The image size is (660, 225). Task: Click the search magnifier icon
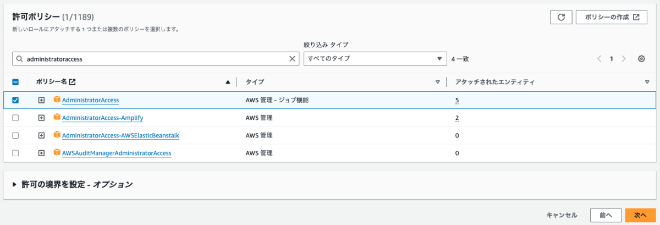(x=20, y=58)
